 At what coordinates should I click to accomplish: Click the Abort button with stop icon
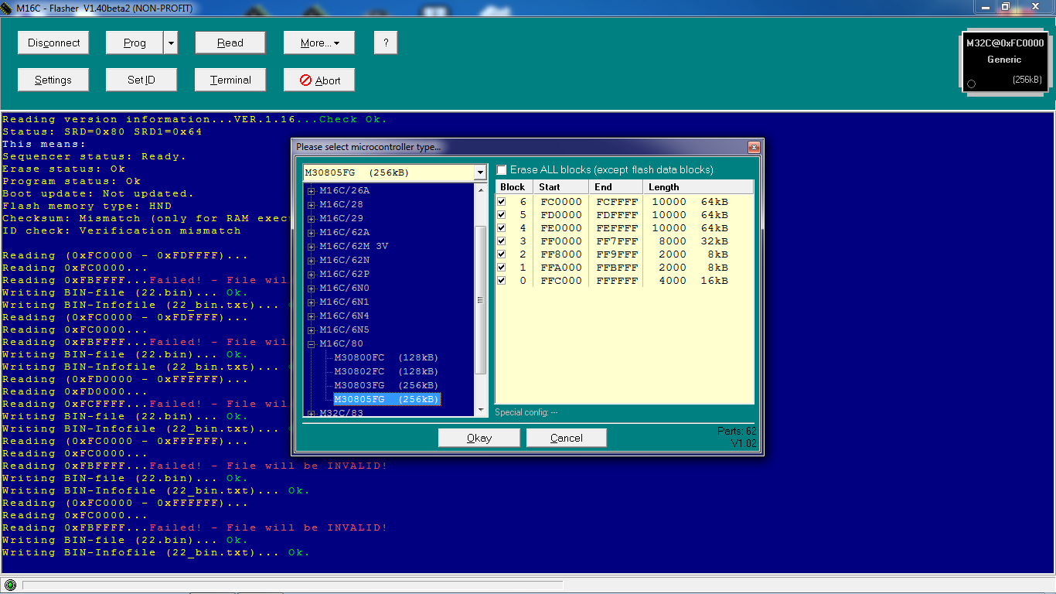(319, 80)
